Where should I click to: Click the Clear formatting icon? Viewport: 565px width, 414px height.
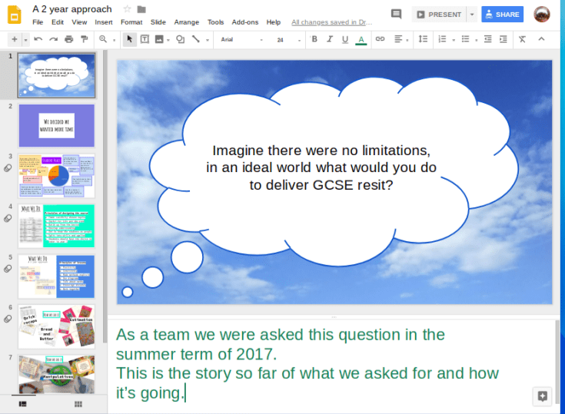click(522, 39)
